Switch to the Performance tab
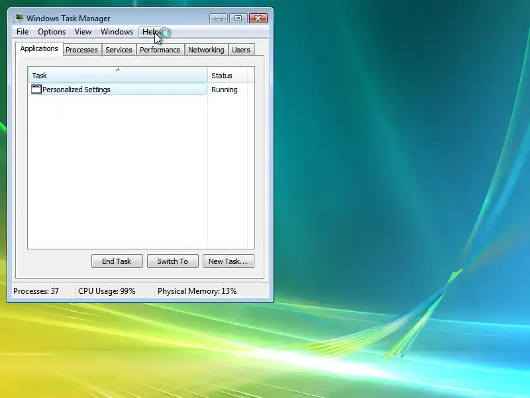Screen dimensions: 530x398 (x=160, y=50)
